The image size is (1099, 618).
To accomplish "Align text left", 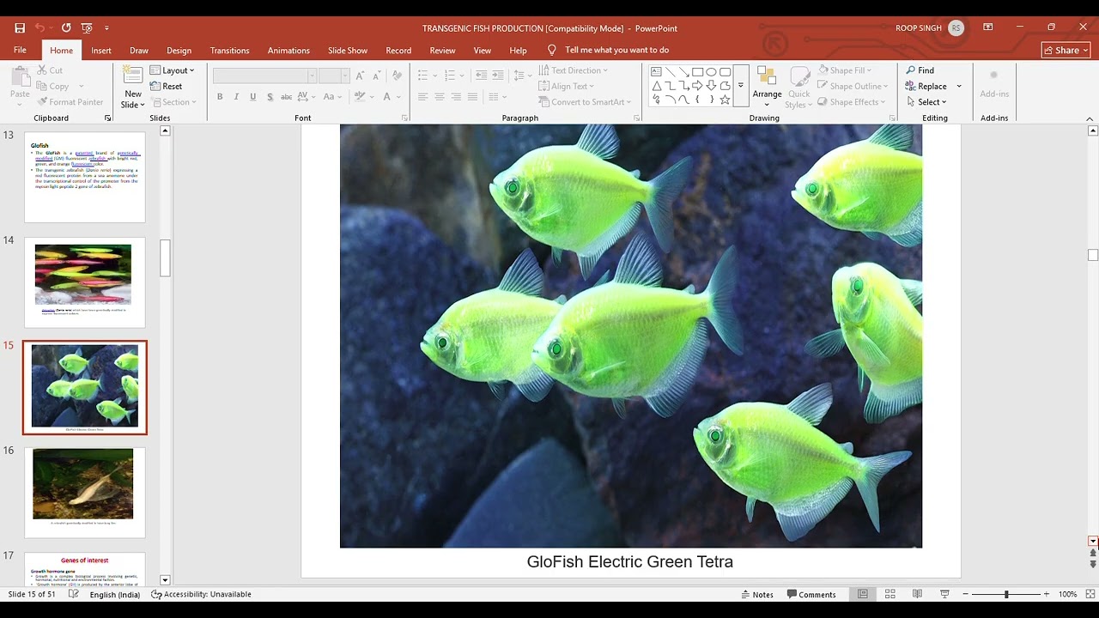I will pos(422,97).
